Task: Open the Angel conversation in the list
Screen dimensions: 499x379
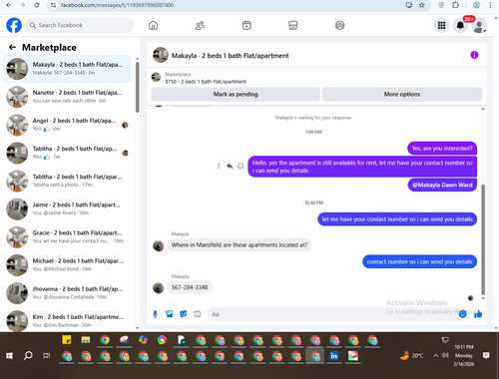Action: pos(67,125)
